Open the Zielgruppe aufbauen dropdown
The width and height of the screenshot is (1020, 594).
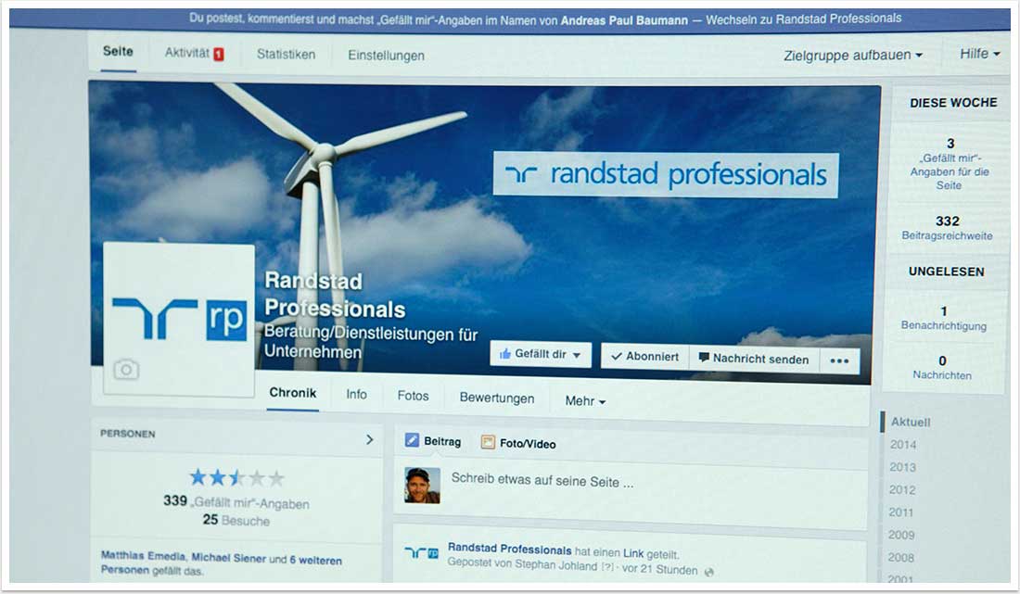tap(853, 56)
